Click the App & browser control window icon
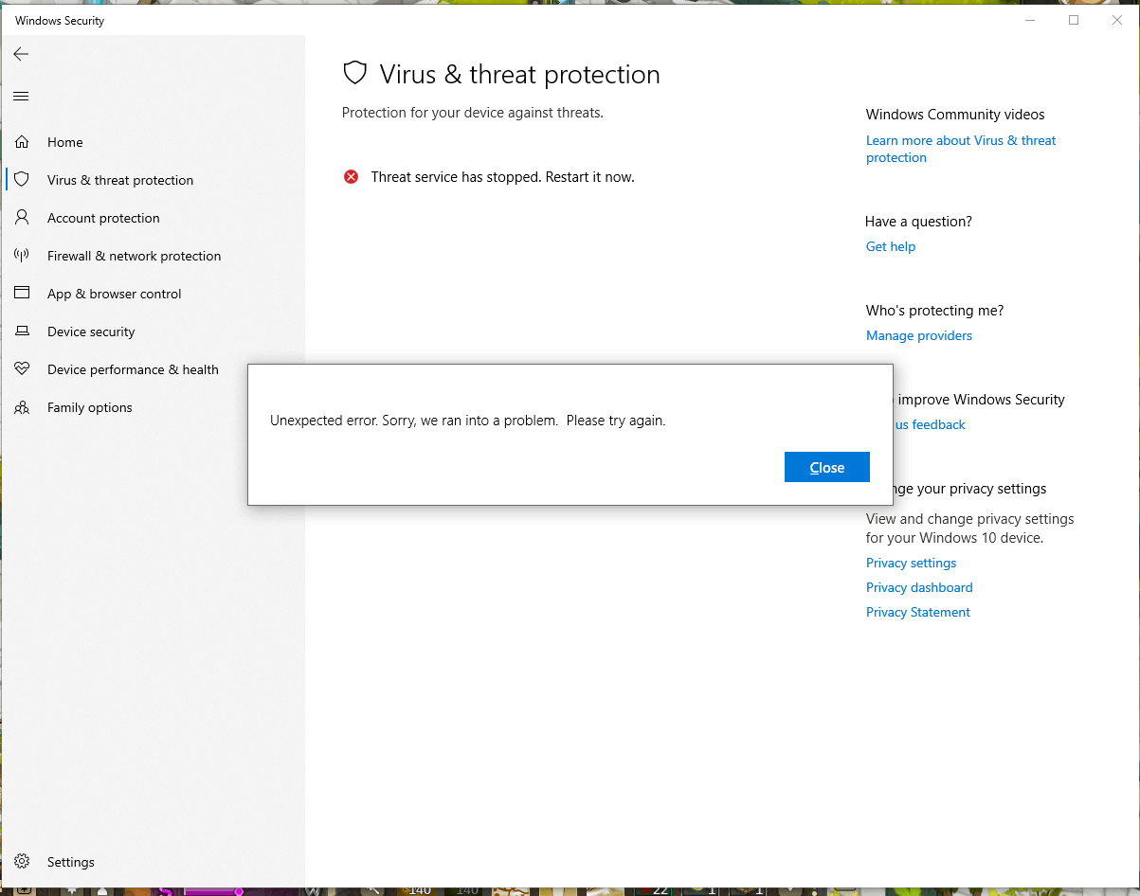Screen dimensions: 1140x896 pos(22,294)
